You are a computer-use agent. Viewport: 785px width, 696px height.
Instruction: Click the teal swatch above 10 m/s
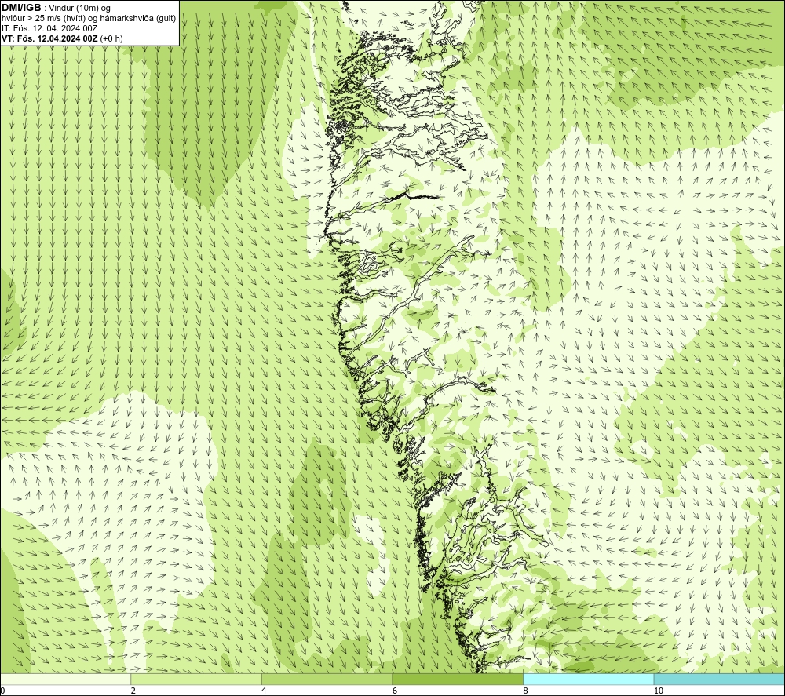719,679
